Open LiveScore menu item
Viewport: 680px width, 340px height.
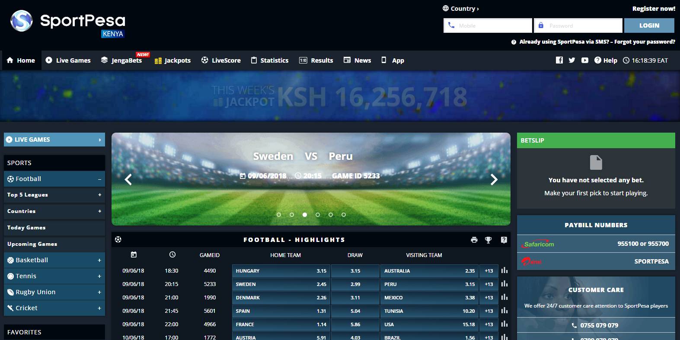[221, 60]
